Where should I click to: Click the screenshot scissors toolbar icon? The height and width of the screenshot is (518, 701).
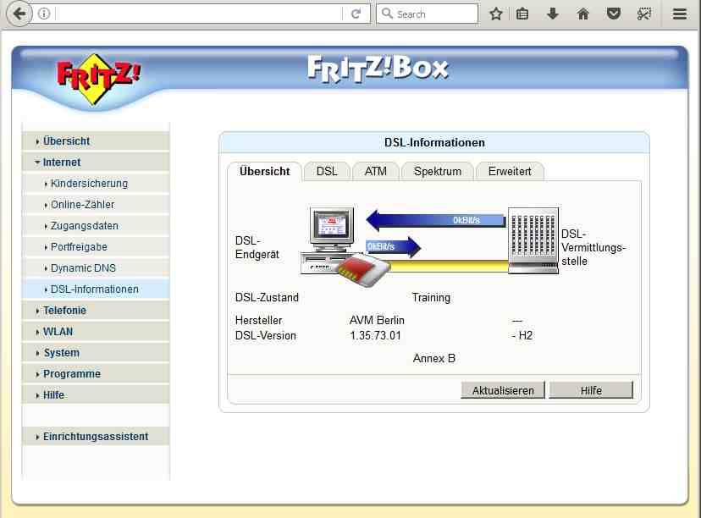[643, 14]
